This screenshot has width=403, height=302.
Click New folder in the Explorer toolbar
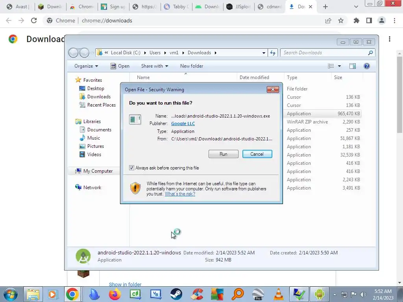192,66
